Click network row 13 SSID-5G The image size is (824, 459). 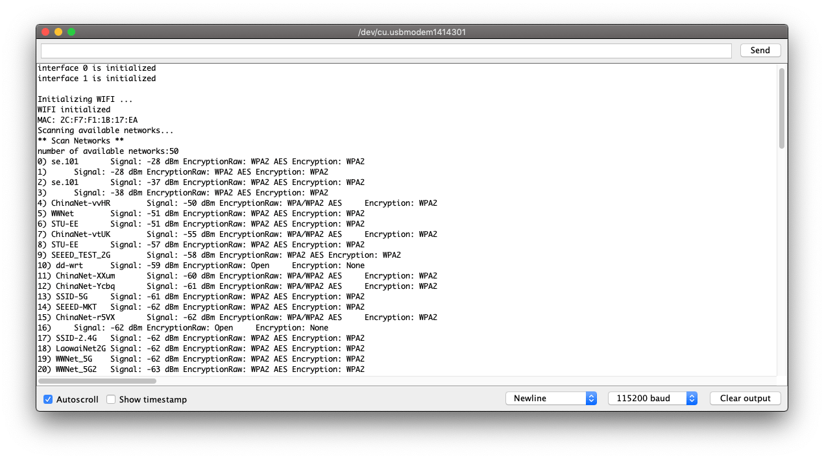[x=201, y=297]
